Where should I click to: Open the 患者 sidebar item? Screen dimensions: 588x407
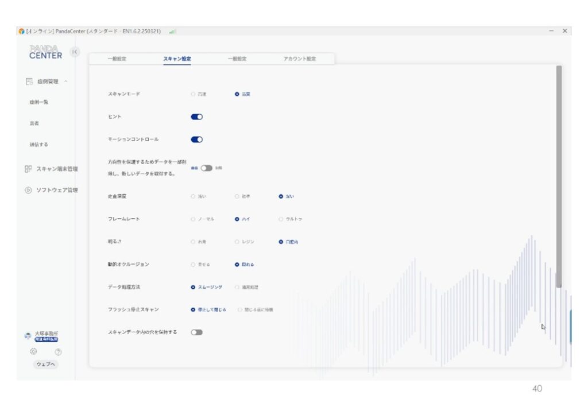[x=34, y=123]
